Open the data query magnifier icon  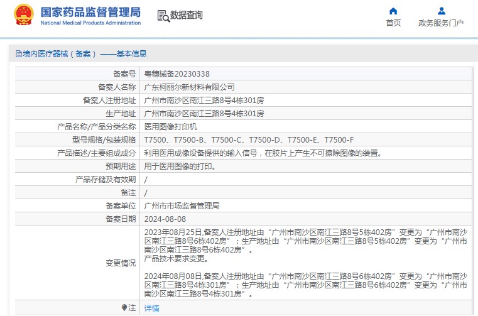tap(163, 16)
